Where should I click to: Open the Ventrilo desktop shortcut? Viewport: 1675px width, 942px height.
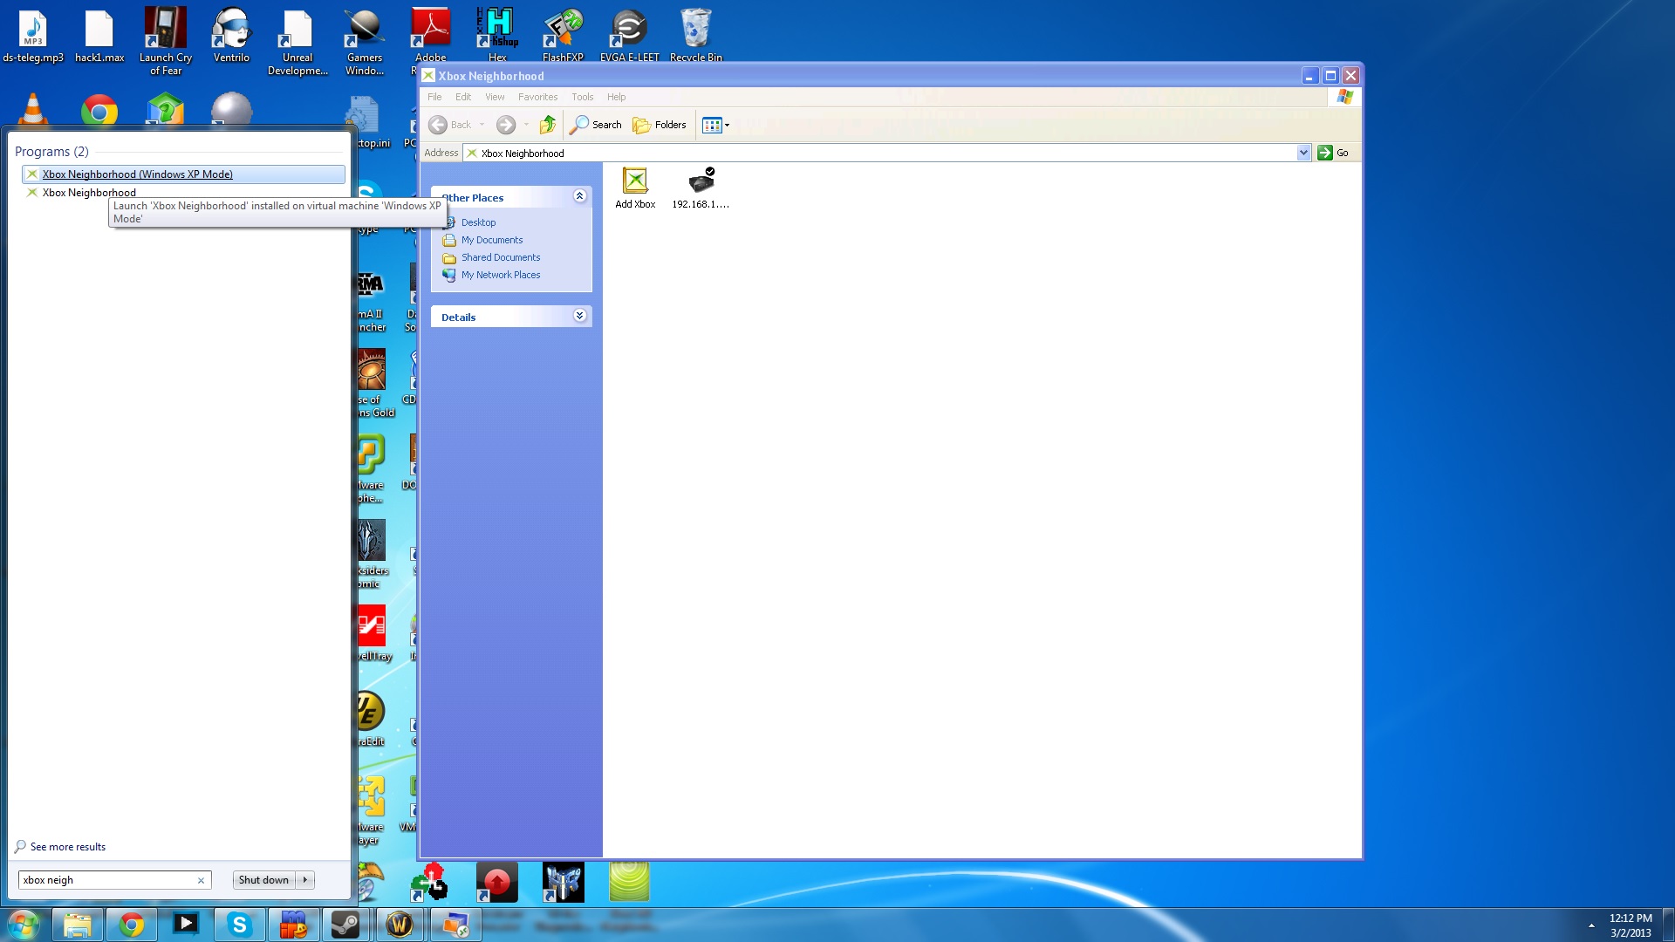pyautogui.click(x=231, y=35)
